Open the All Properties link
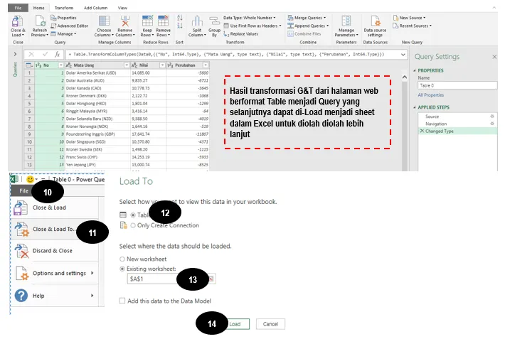This screenshot has width=505, height=339. coord(430,95)
